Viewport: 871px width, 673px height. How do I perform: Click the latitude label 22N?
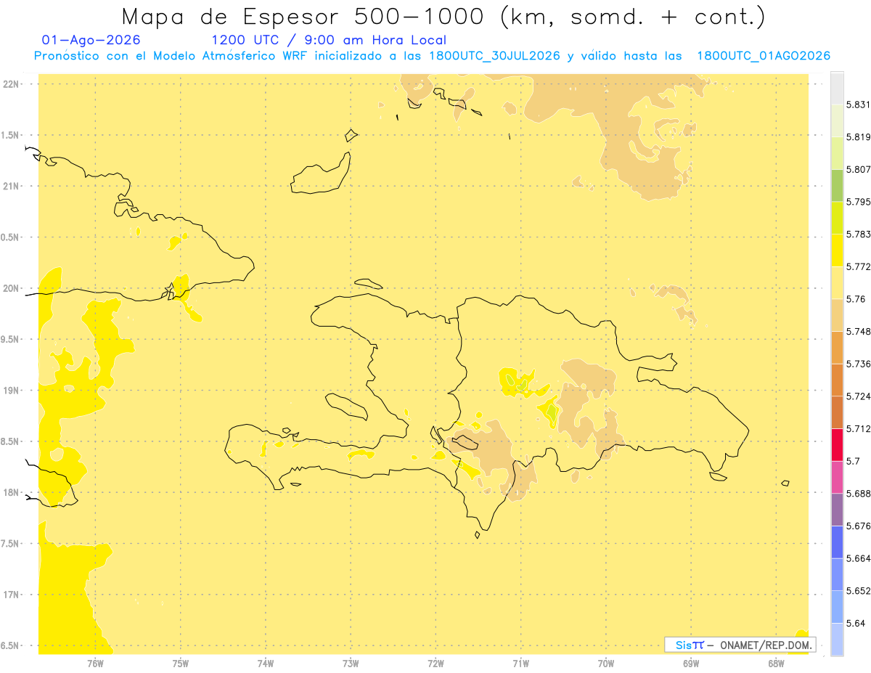point(12,84)
